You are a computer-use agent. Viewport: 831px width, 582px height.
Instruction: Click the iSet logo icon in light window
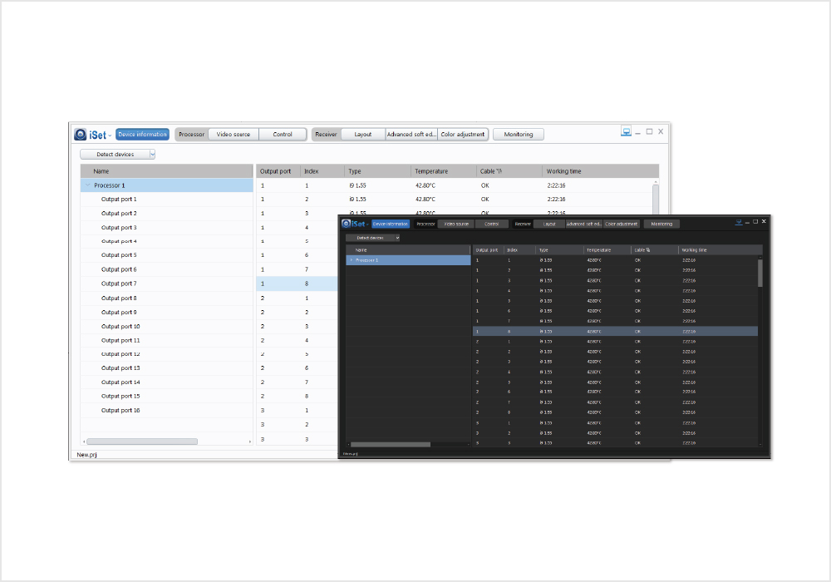pyautogui.click(x=81, y=135)
